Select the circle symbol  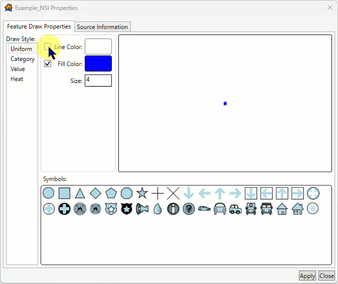pyautogui.click(x=49, y=193)
